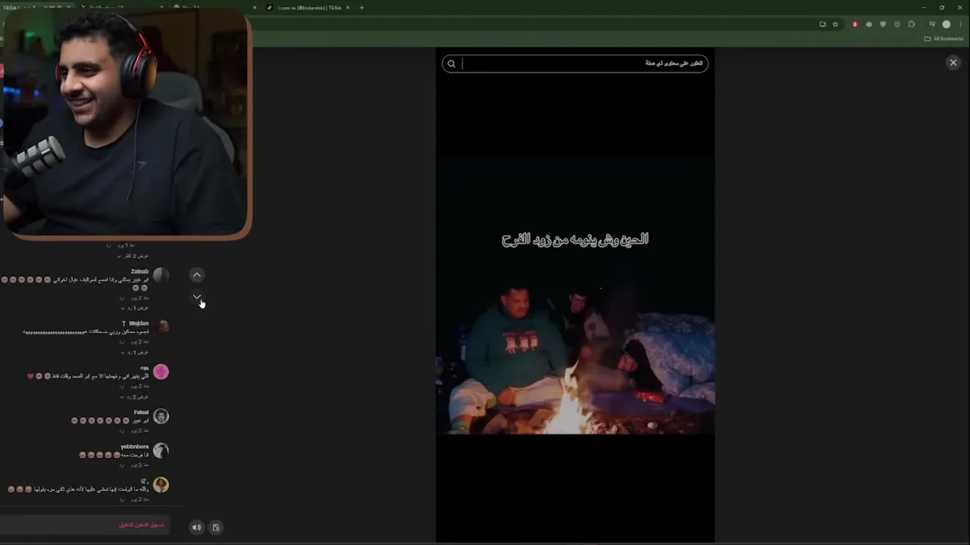Open Zainab's username link

pyautogui.click(x=139, y=271)
